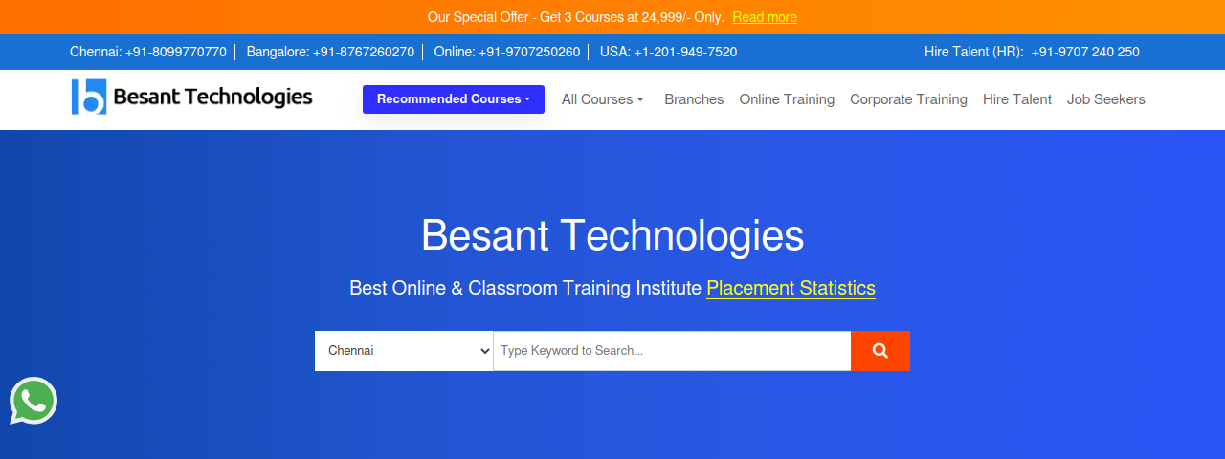This screenshot has width=1225, height=459.
Task: Open the WhatsApp chat icon
Action: click(33, 401)
